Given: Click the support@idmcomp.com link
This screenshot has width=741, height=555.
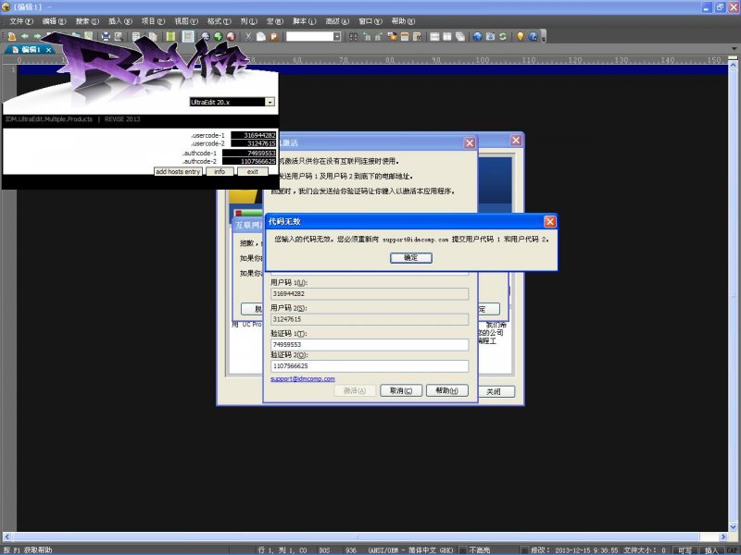Looking at the screenshot, I should (x=303, y=378).
